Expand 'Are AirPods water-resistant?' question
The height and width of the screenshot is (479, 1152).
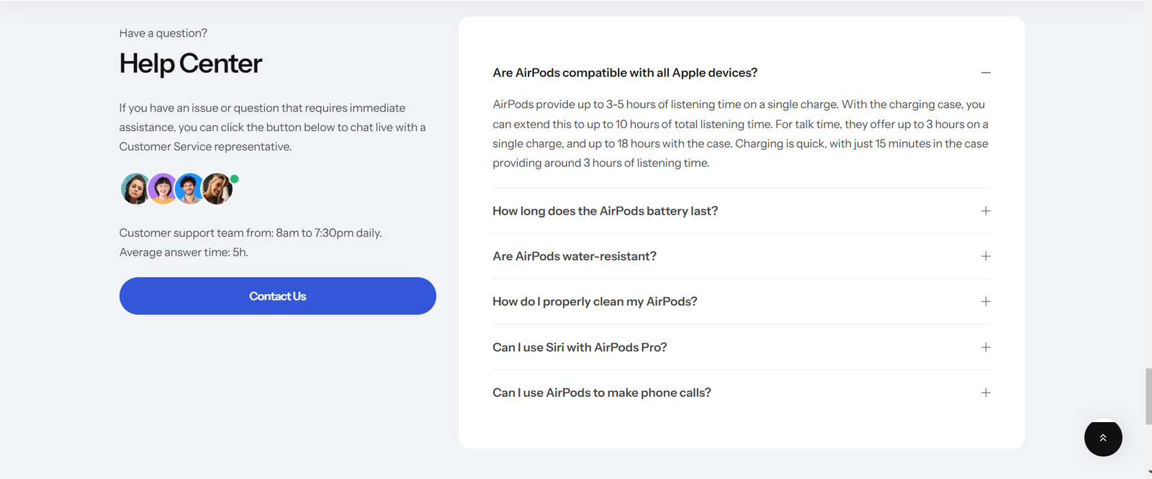point(742,256)
